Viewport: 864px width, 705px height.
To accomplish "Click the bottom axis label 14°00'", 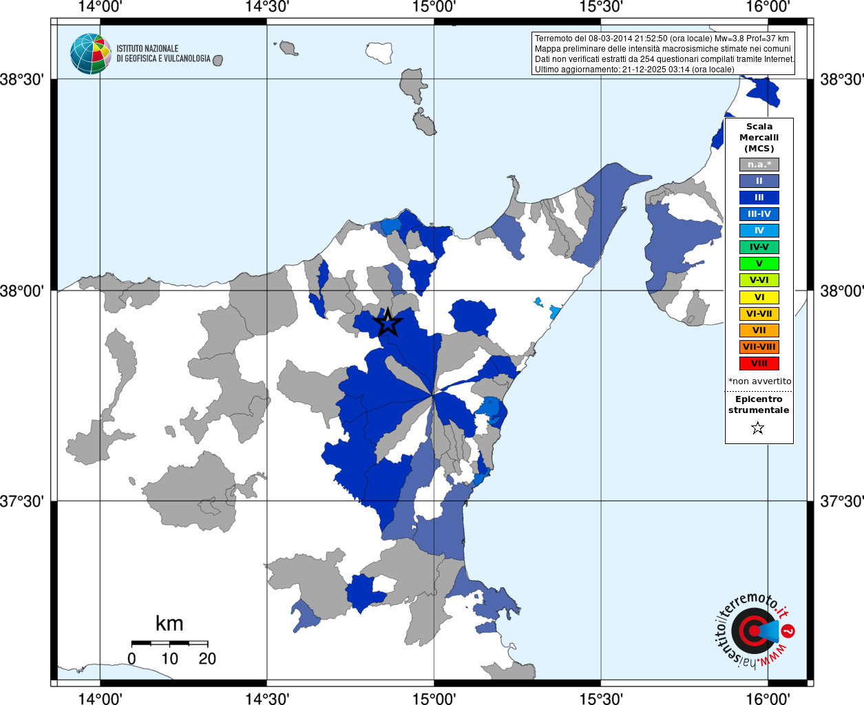I will point(101,698).
